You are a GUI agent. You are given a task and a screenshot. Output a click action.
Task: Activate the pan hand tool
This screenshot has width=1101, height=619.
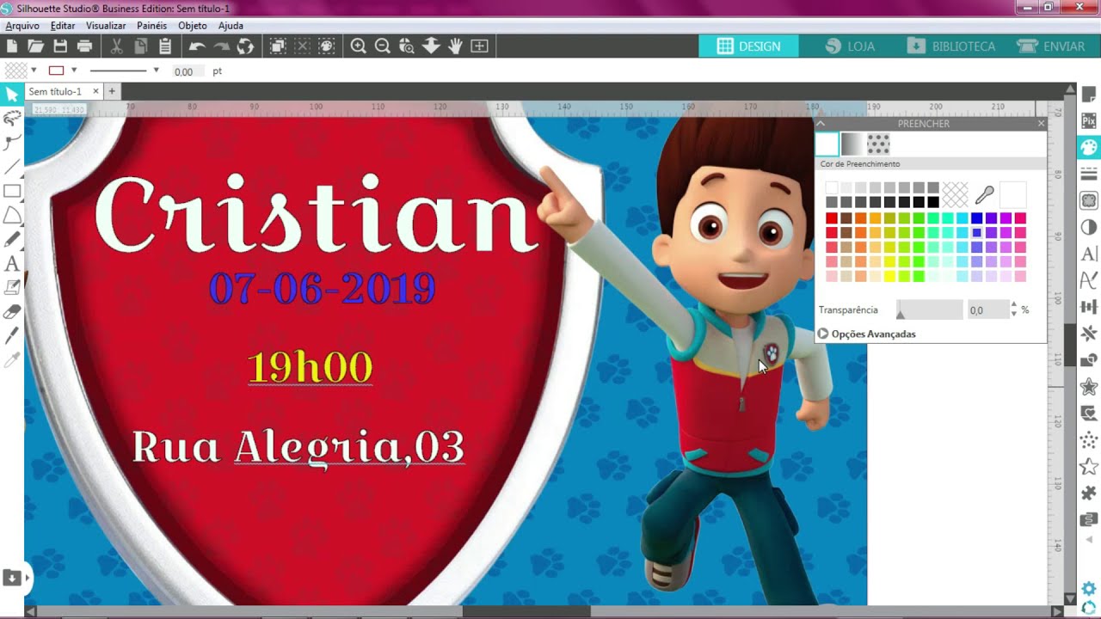click(x=455, y=46)
